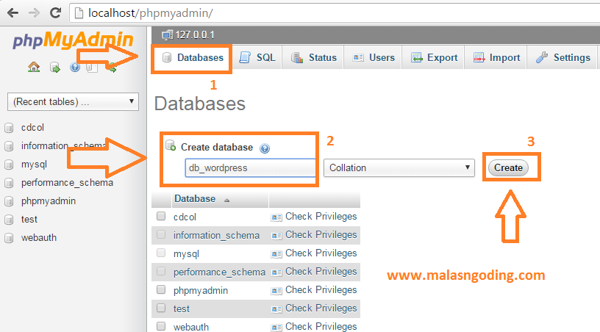Tick the performance_schema row checkbox
This screenshot has height=332, width=600.
161,271
